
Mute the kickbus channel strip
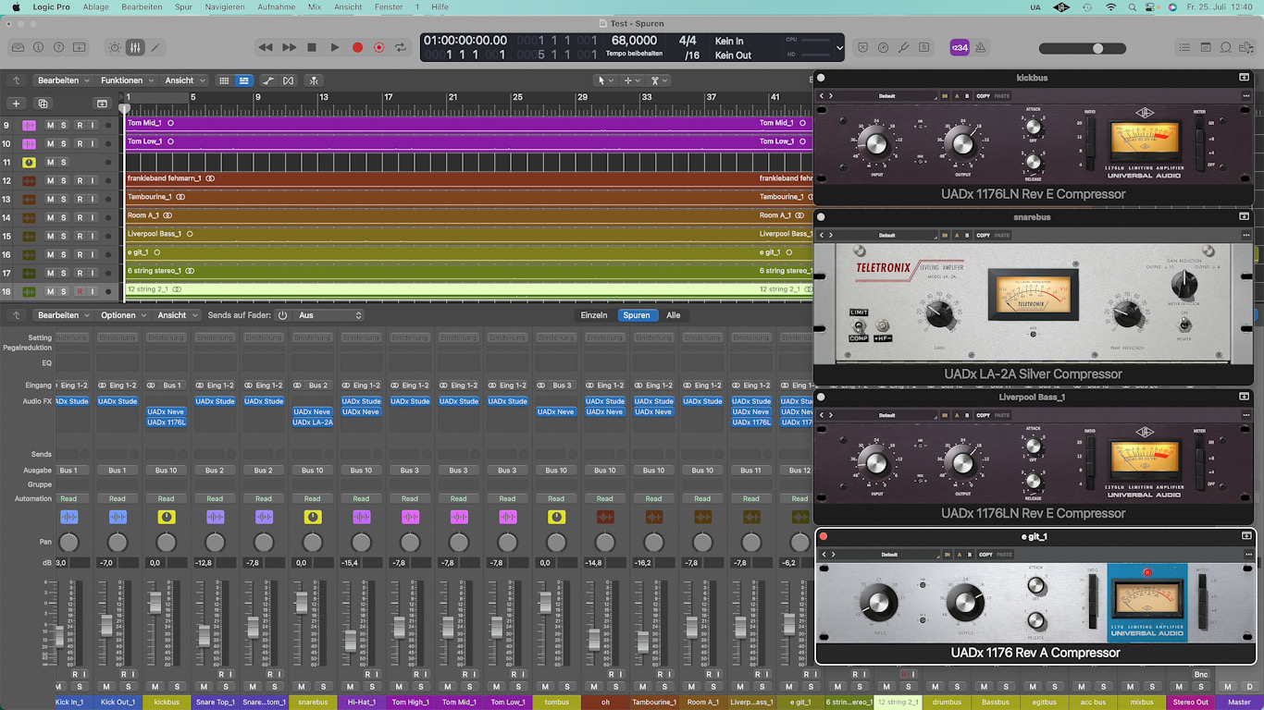point(155,686)
